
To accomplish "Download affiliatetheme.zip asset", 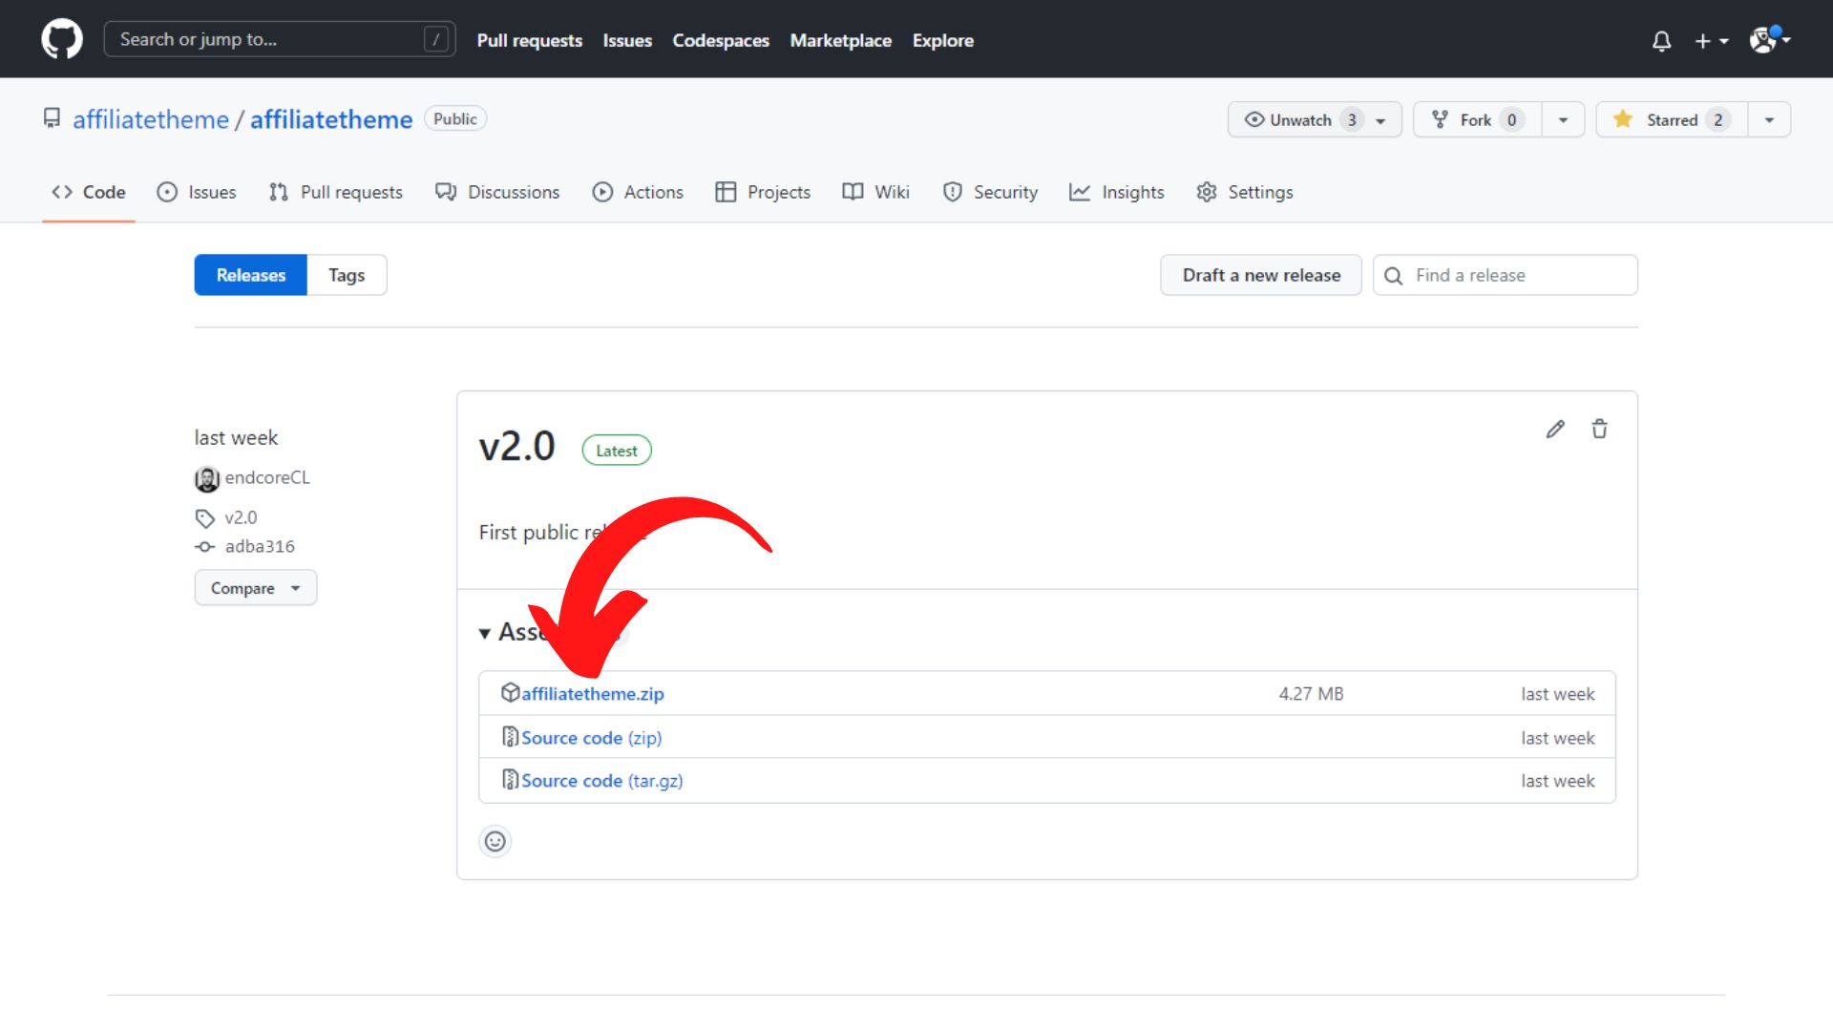I will [x=592, y=694].
